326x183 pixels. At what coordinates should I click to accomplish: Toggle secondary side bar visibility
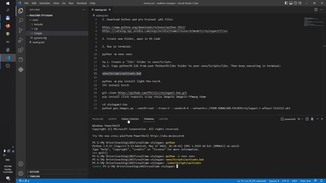pos(295,3)
